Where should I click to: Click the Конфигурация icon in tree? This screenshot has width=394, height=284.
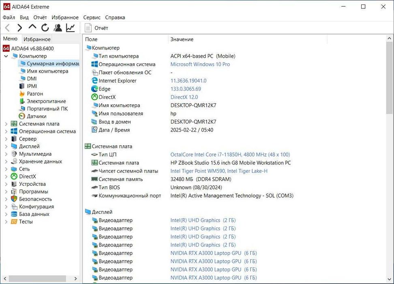[14, 207]
